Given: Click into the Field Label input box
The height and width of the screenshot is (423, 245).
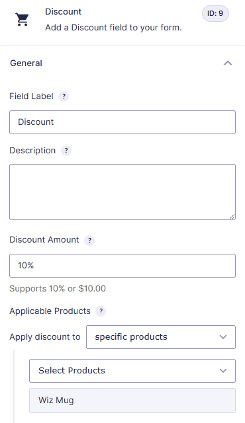Looking at the screenshot, I should [x=122, y=122].
